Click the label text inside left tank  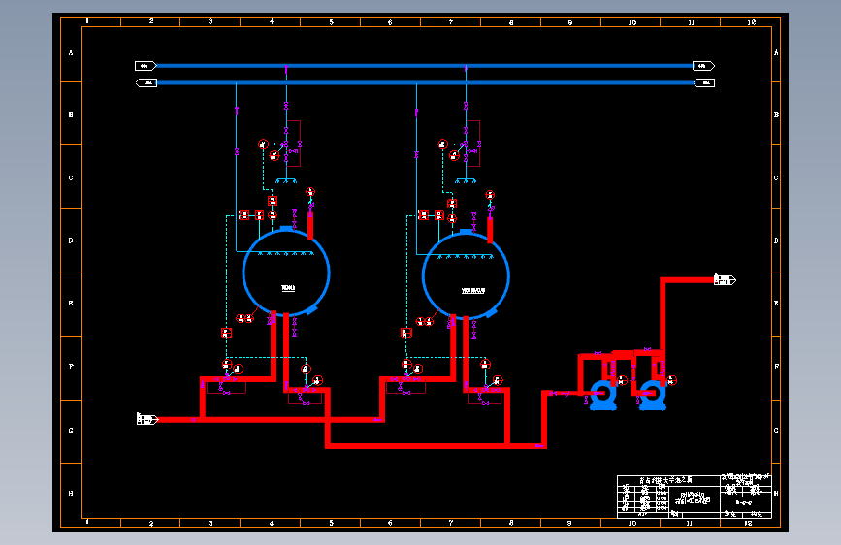288,288
